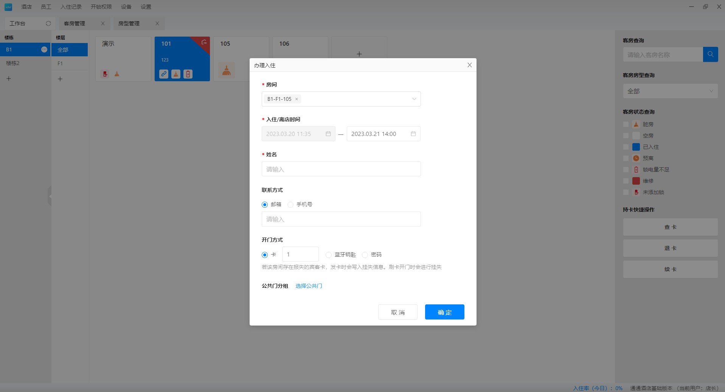The width and height of the screenshot is (725, 392).
Task: Click the plus icon to add a building
Action: pos(9,79)
